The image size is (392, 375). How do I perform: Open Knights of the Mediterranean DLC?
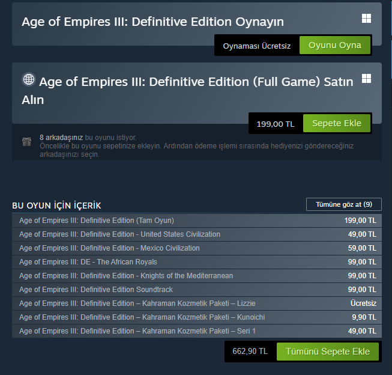126,276
